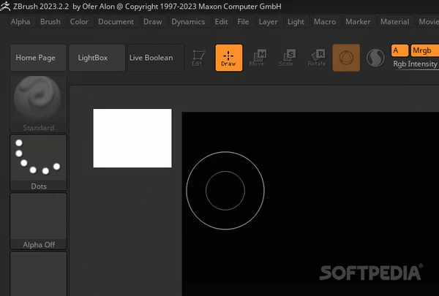439x296 pixels.
Task: Adjust the Rgb Intensity slider
Action: point(415,64)
